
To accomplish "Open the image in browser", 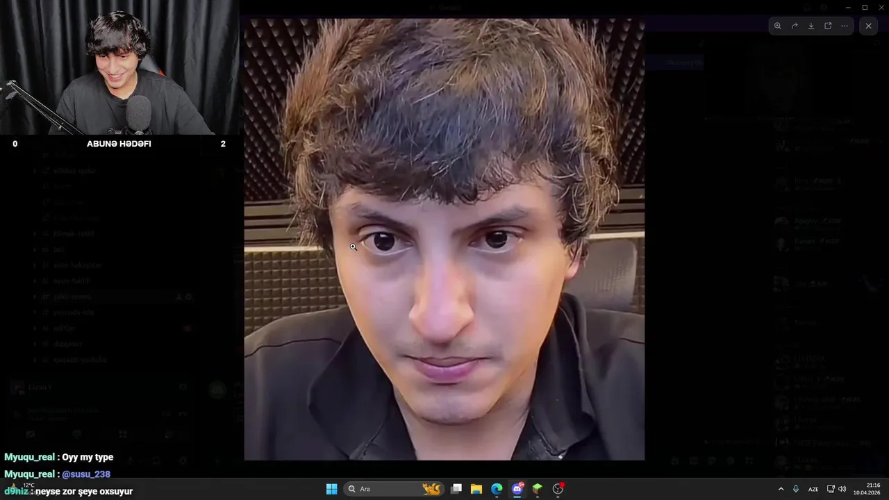I will [828, 26].
